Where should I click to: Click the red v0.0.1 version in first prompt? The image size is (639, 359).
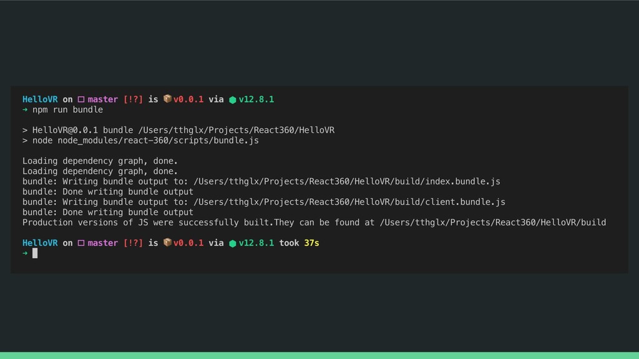[188, 99]
